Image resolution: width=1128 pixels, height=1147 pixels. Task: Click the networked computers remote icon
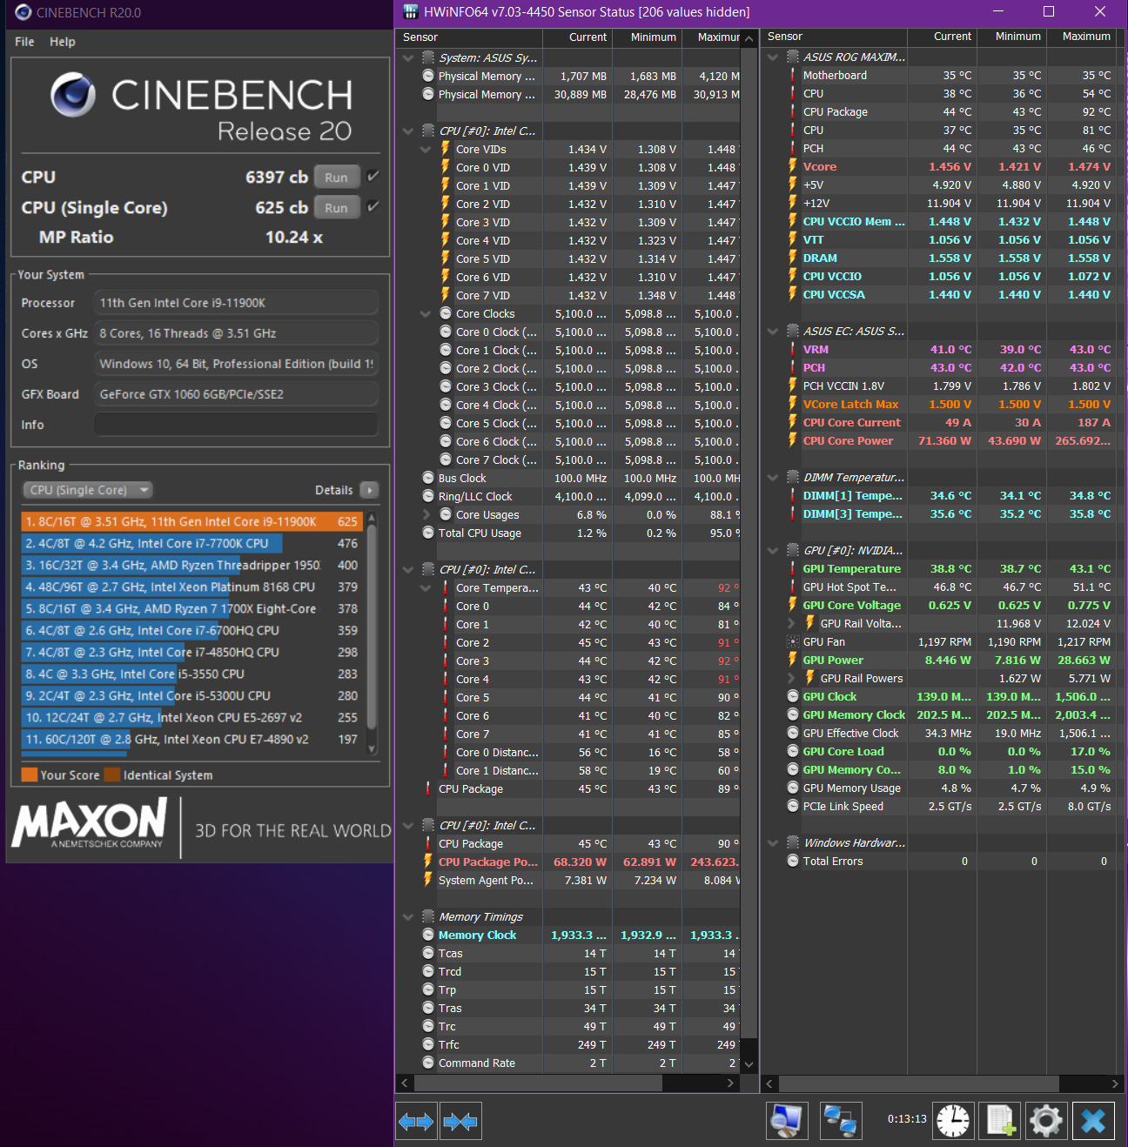tap(841, 1121)
